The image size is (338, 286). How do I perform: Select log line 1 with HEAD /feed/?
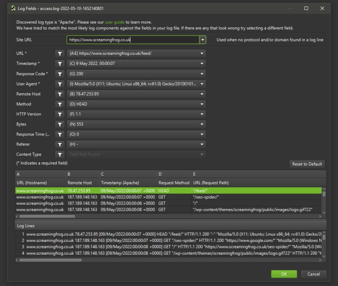pyautogui.click(x=169, y=234)
